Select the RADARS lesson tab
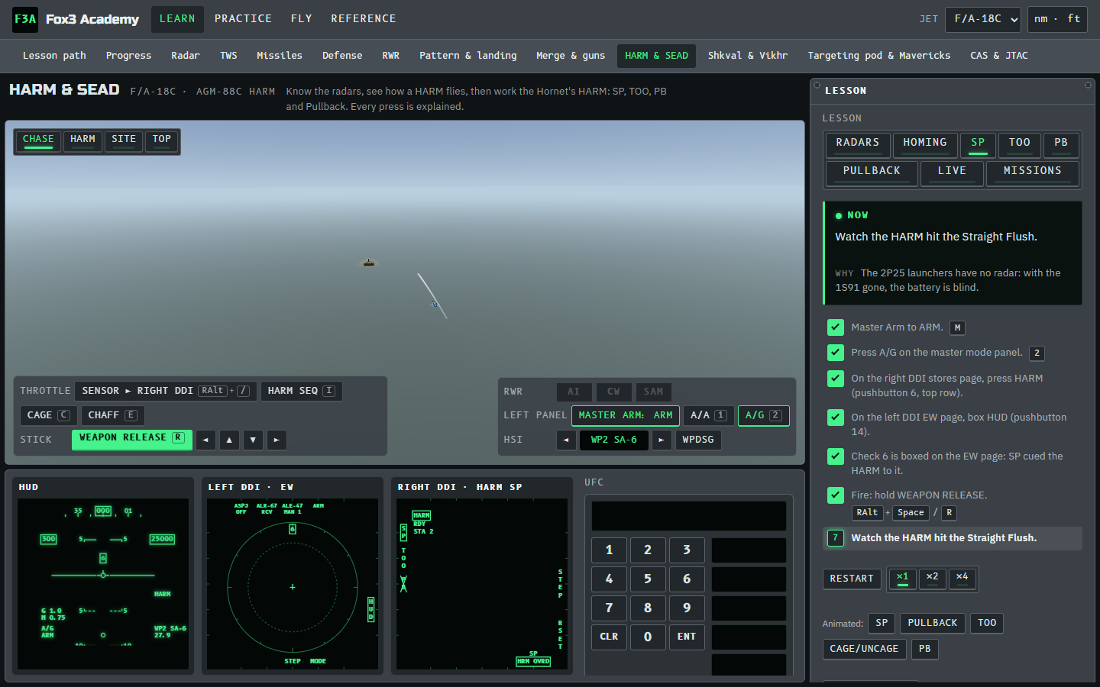This screenshot has width=1100, height=687. (858, 144)
